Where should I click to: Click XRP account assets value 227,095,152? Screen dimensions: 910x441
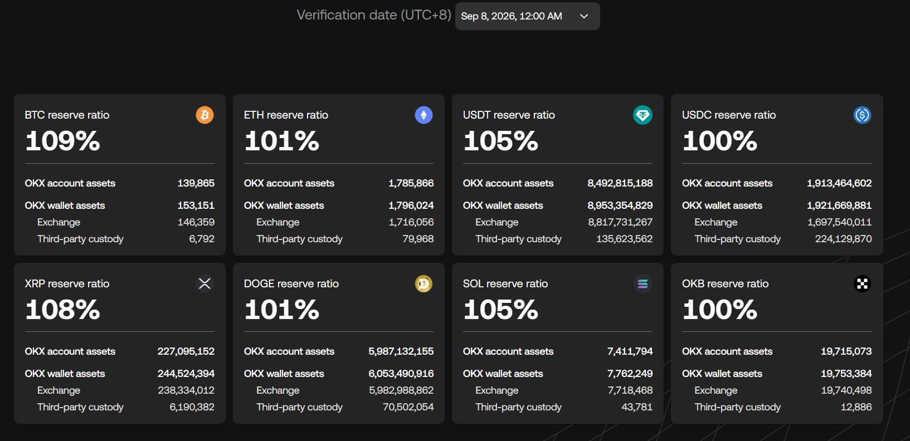pos(186,351)
